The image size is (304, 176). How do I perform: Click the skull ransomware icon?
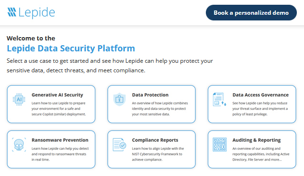click(19, 145)
